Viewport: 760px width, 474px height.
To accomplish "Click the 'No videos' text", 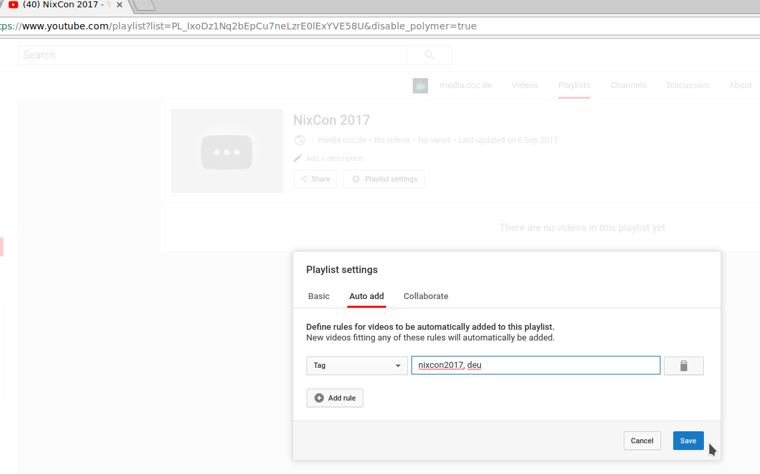I will pos(391,140).
